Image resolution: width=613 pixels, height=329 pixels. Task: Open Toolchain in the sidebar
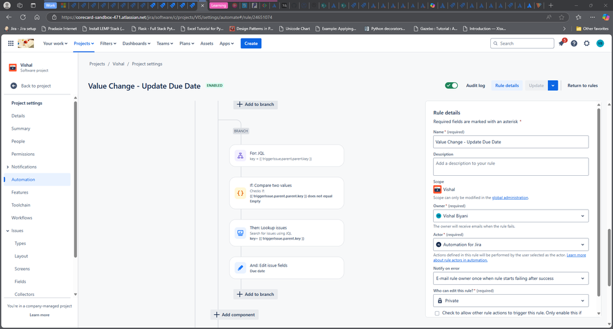pyautogui.click(x=21, y=205)
